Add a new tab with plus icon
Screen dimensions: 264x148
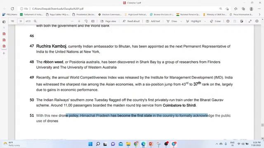tap(4, 53)
